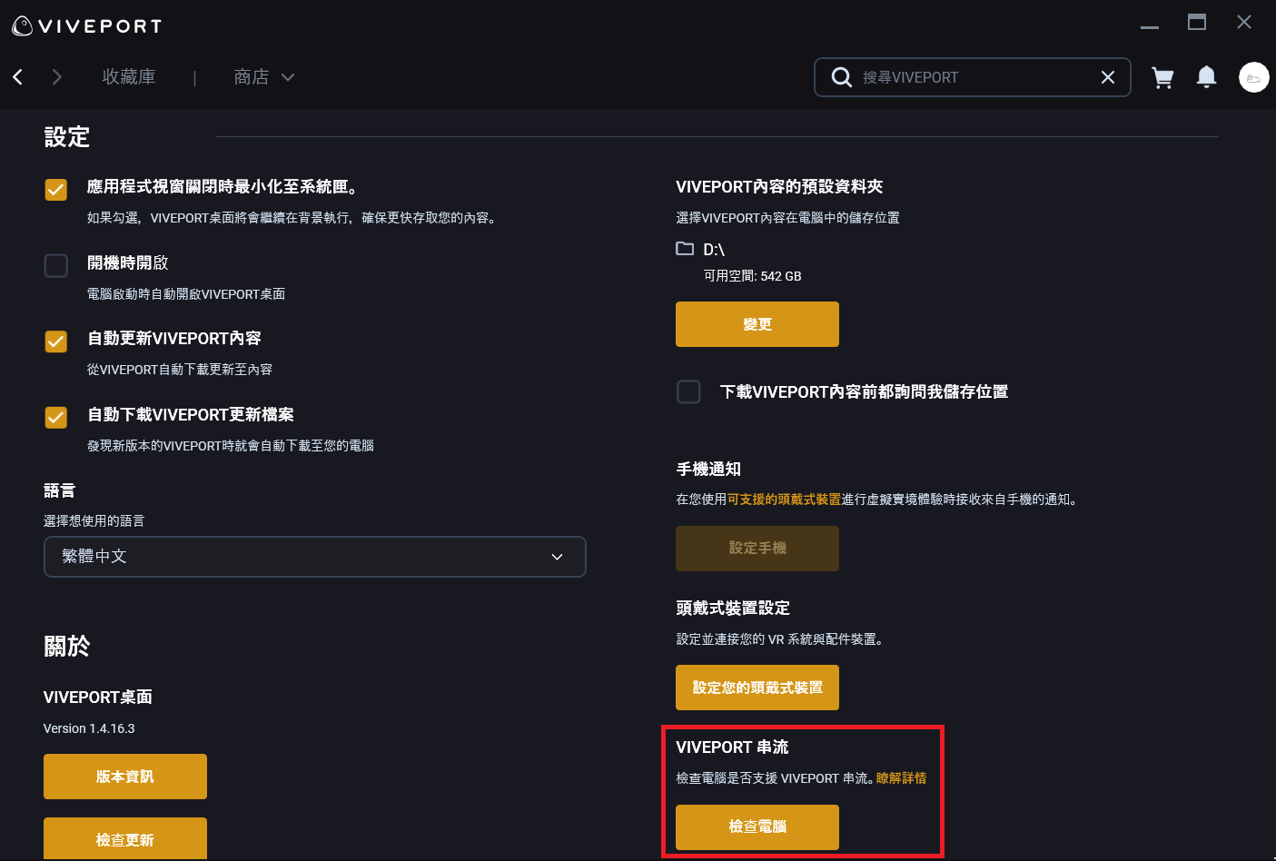Screen dimensions: 1276x861
Task: Go back with the left arrow
Action: pyautogui.click(x=18, y=77)
